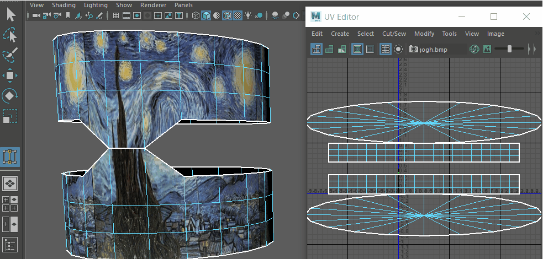Image resolution: width=543 pixels, height=259 pixels.
Task: Toggle viewport grid display
Action: [x=117, y=16]
